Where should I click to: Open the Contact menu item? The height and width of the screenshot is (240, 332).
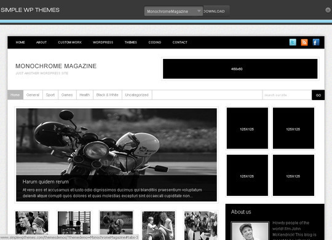tap(180, 42)
